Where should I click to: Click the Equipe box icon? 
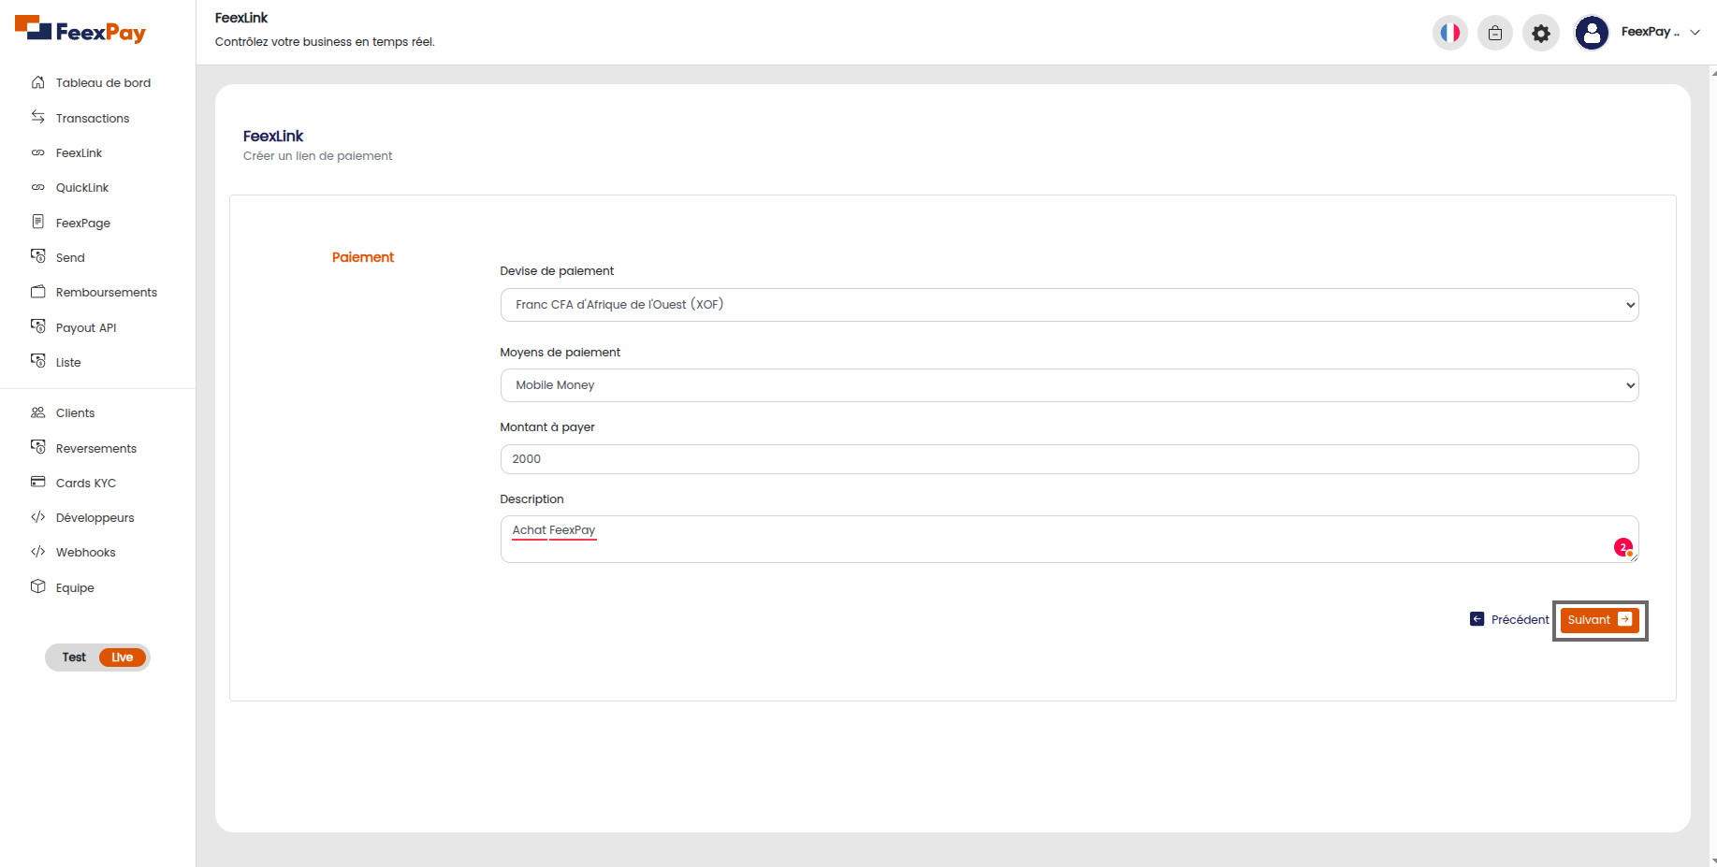pos(38,586)
